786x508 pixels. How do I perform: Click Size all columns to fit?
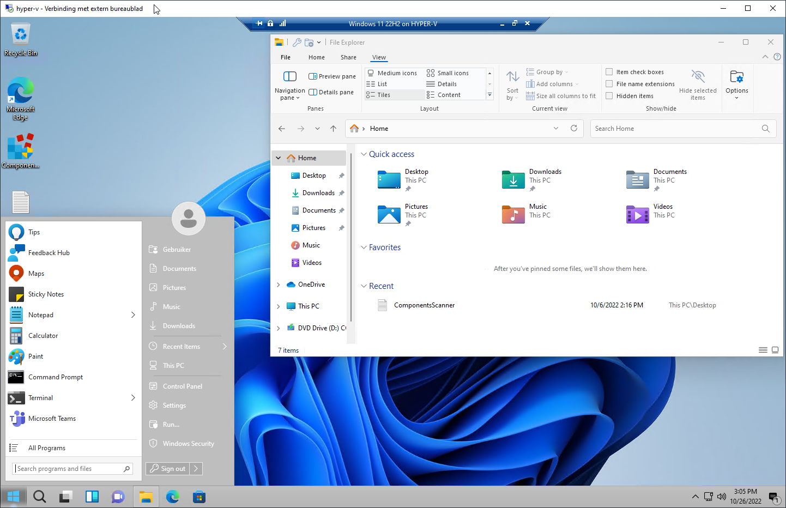click(561, 96)
